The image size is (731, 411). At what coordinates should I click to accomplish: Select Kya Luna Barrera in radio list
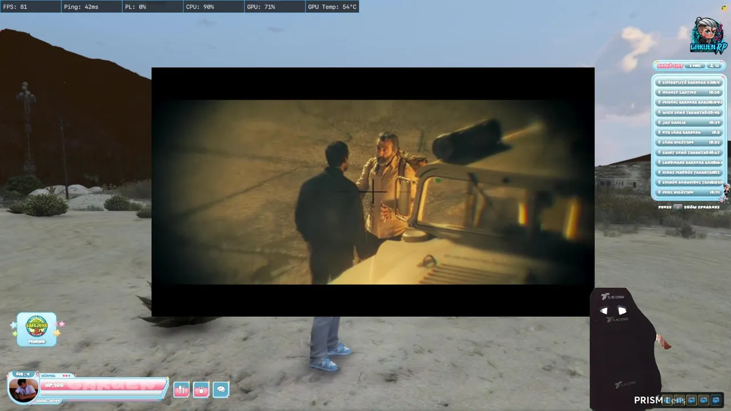pyautogui.click(x=689, y=132)
